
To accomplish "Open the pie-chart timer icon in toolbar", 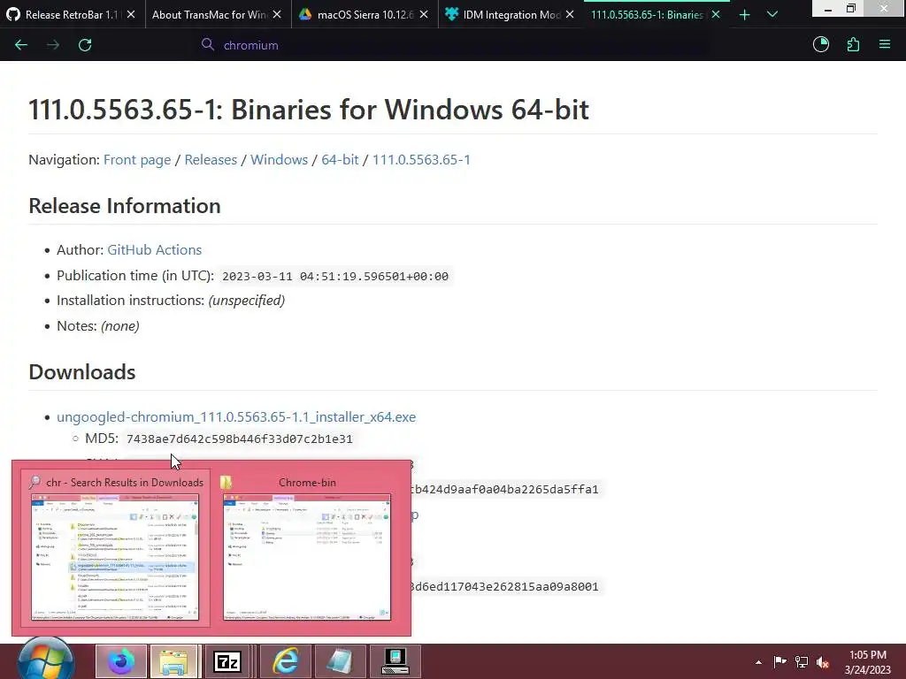I will (x=820, y=44).
